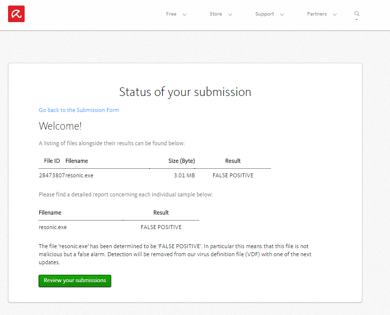Viewport: 390px width, 315px height.
Task: Click FALSE POSITIVE result in the first table
Action: click(x=233, y=175)
